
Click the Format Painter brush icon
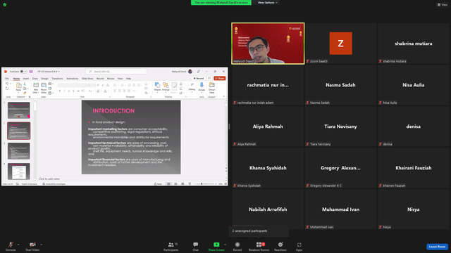click(x=25, y=93)
